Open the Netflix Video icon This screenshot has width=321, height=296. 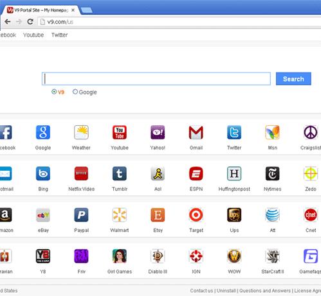tap(81, 173)
